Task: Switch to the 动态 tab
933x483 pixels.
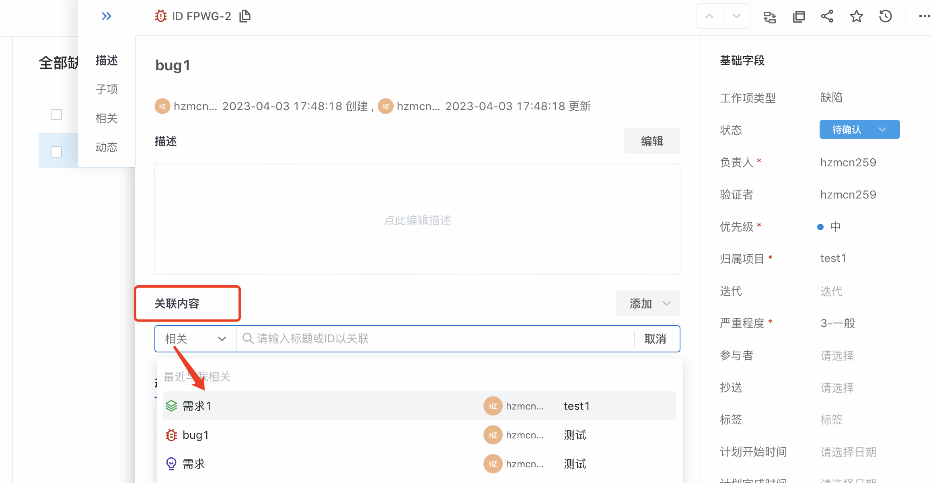Action: click(x=107, y=147)
